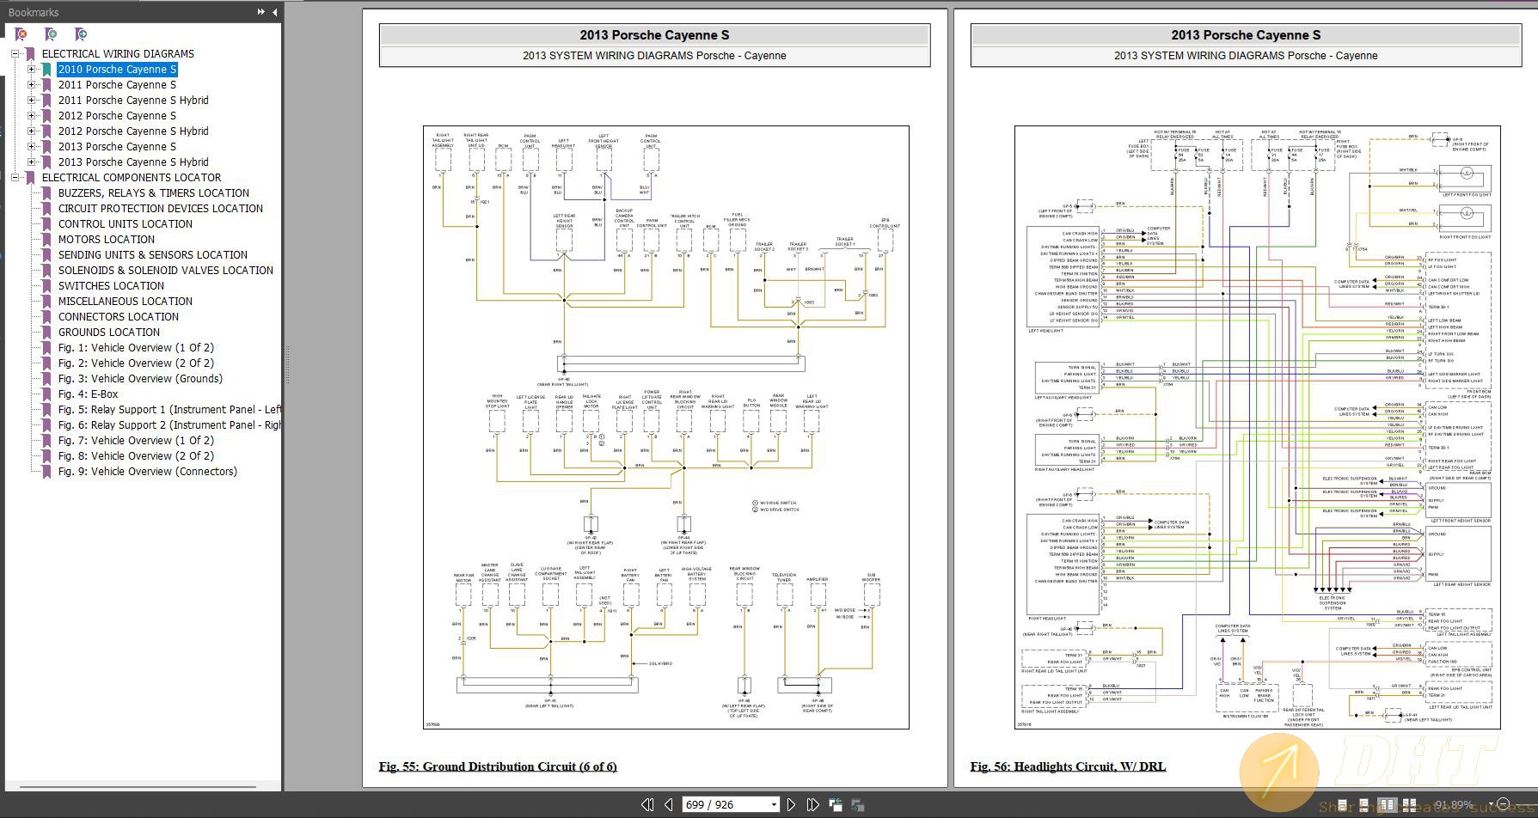Expand the 2013 Porsche Cayenne S Hybrid node

tap(31, 162)
